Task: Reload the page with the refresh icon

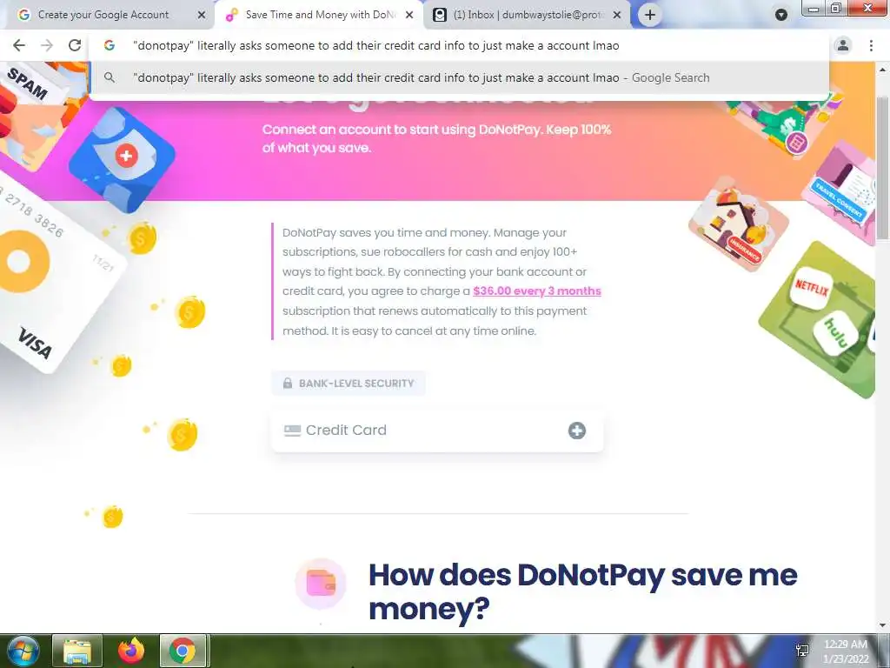Action: [x=75, y=45]
